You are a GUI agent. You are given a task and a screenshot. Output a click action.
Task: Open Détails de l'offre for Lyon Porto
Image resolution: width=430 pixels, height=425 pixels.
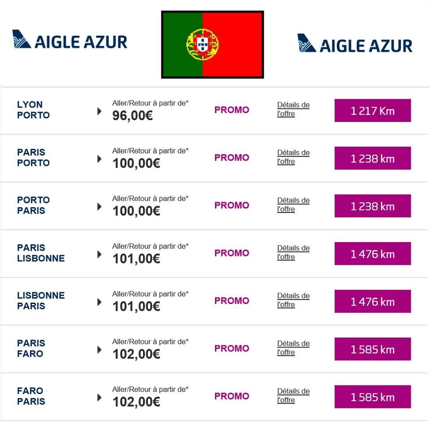point(293,109)
